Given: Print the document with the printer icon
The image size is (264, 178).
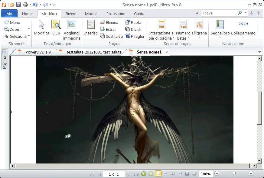Looking at the screenshot, I should (25, 5).
